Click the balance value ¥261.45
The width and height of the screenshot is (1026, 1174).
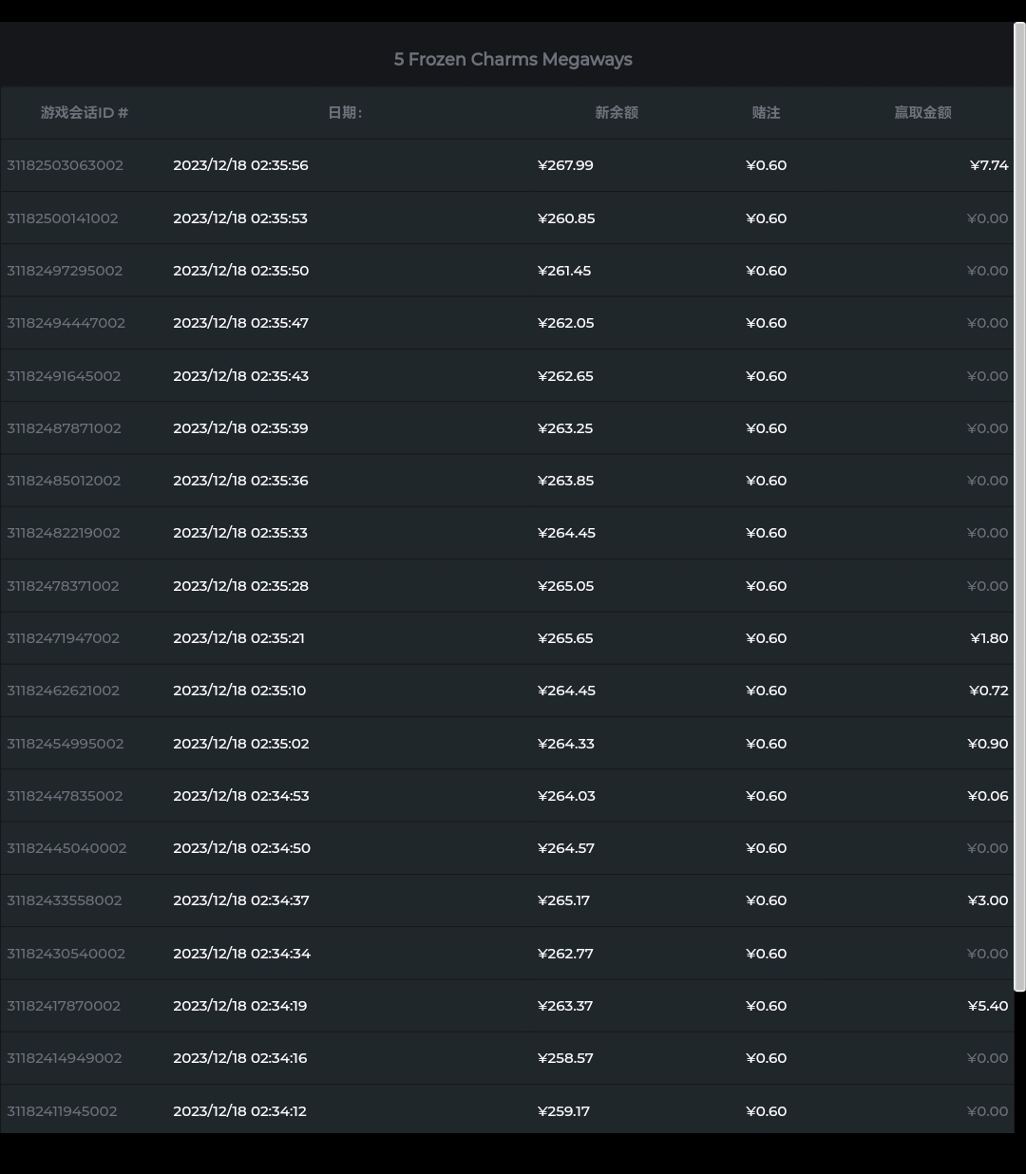pos(564,271)
